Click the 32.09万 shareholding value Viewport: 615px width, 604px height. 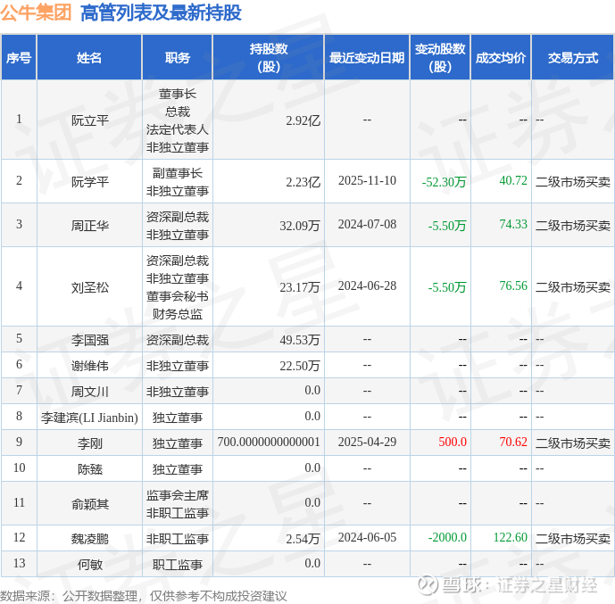pos(300,226)
